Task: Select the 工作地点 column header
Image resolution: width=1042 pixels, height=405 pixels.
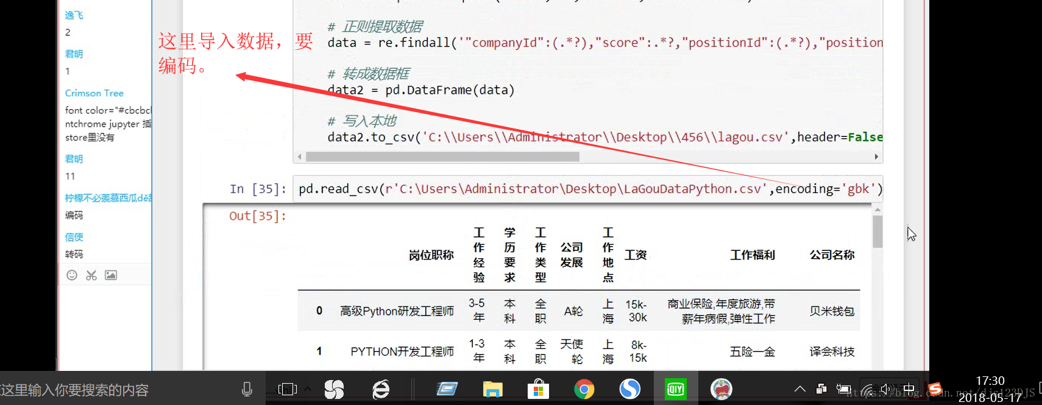Action: [x=608, y=255]
